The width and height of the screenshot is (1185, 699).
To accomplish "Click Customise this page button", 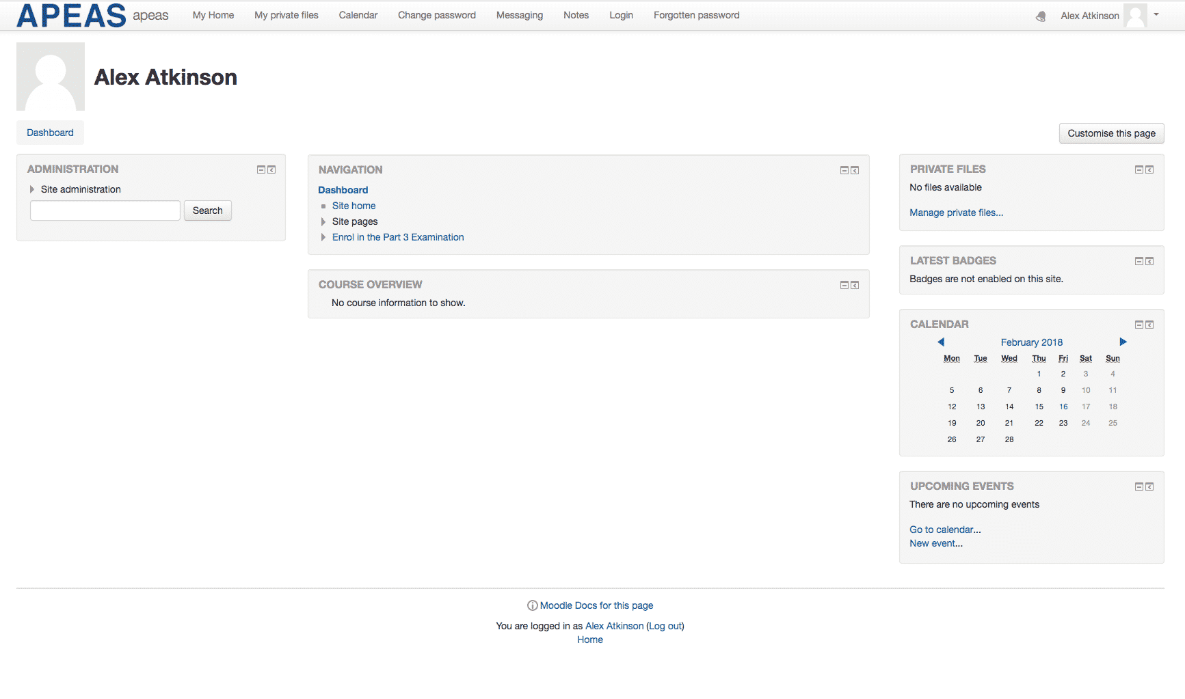I will coord(1111,133).
